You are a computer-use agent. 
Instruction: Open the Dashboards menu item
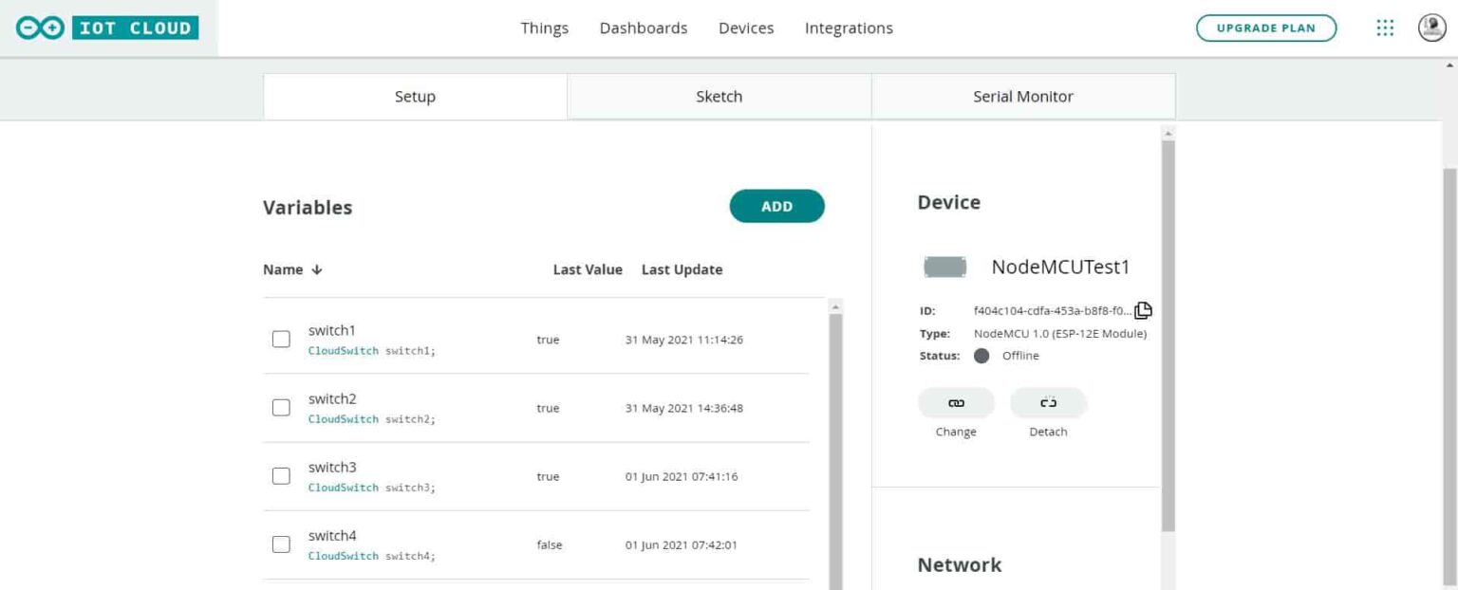[x=644, y=28]
